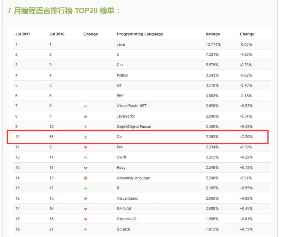Click the red down arrow in Visual Basic row
Viewport: 281px width, 237px height.
tap(86, 199)
